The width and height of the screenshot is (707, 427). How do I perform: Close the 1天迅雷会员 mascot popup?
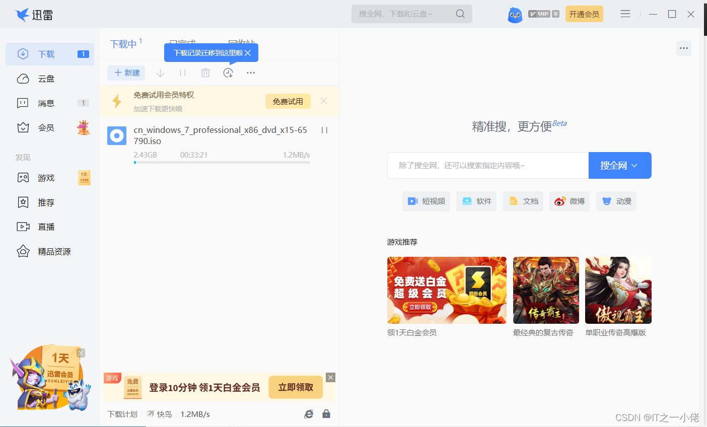coord(81,353)
